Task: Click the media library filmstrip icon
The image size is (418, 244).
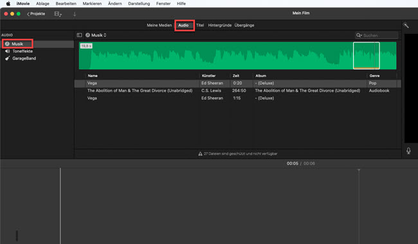Action: 58,14
